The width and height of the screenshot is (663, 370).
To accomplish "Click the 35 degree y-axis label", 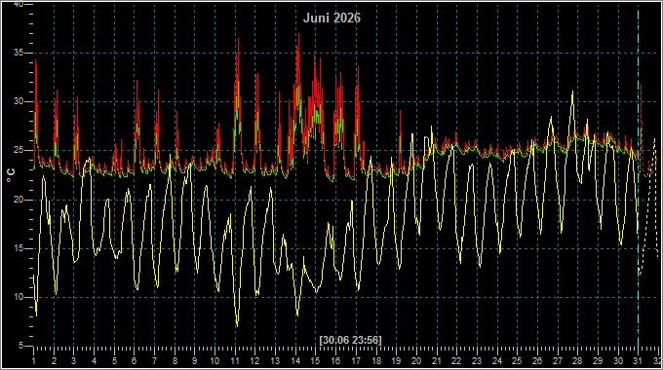I will pos(19,53).
